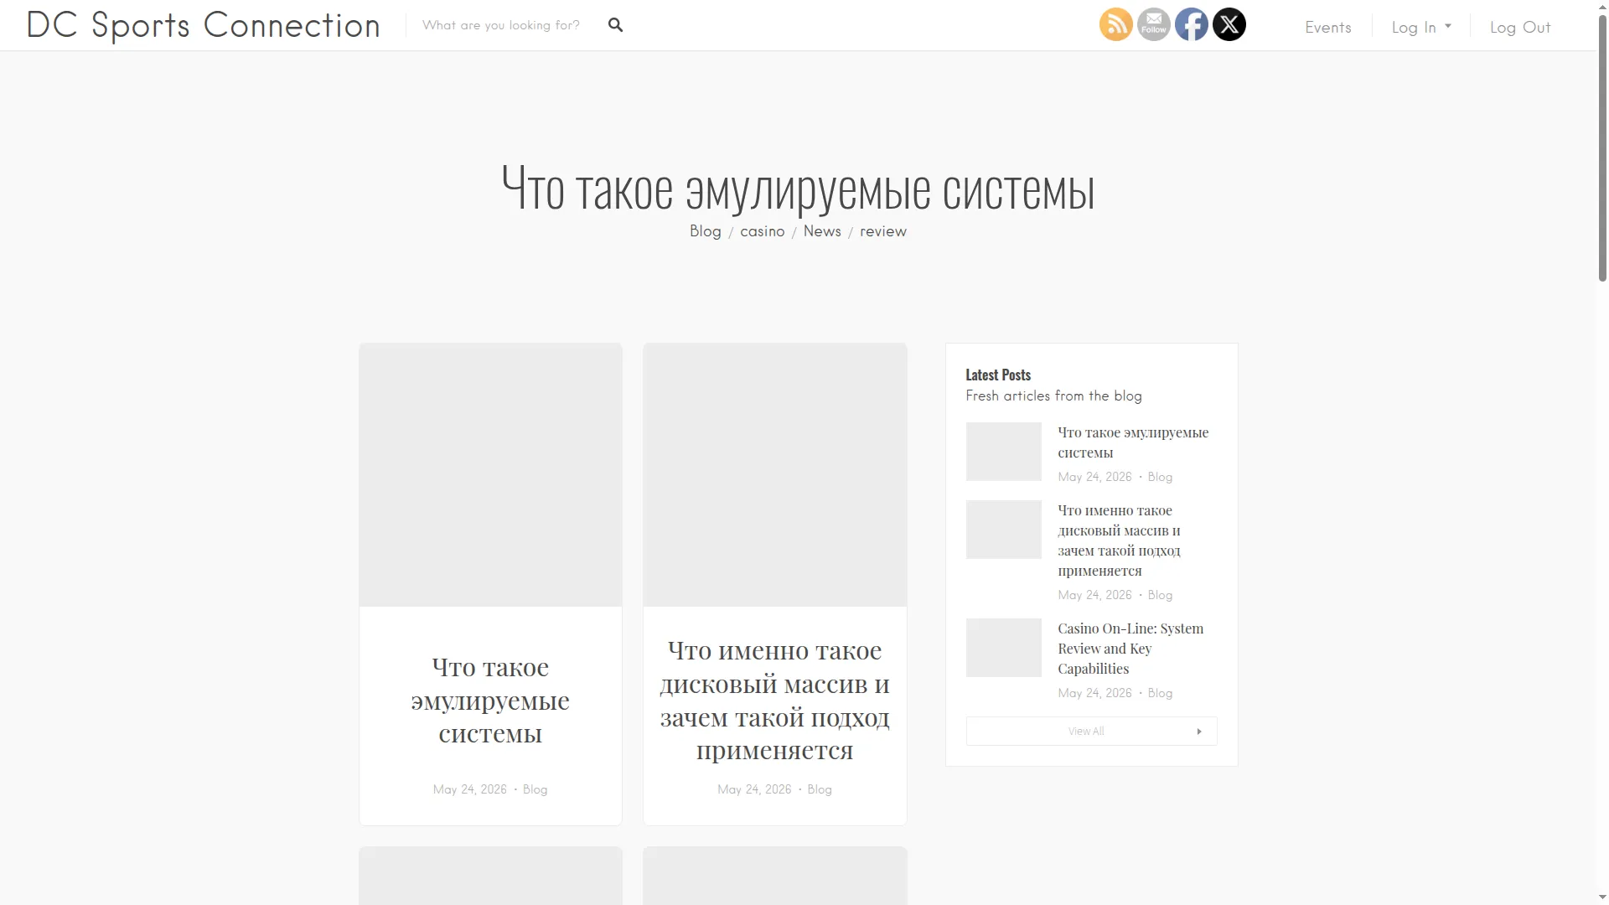Image resolution: width=1609 pixels, height=905 pixels.
Task: Open the X (Twitter) social icon
Action: [1229, 24]
